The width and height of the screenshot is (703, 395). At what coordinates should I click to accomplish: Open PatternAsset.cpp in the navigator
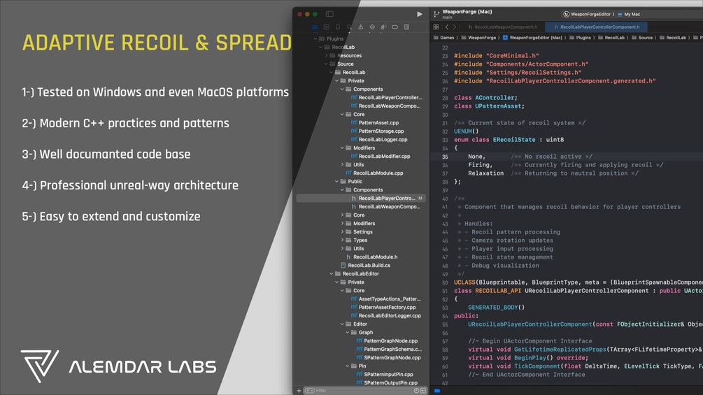pos(378,123)
